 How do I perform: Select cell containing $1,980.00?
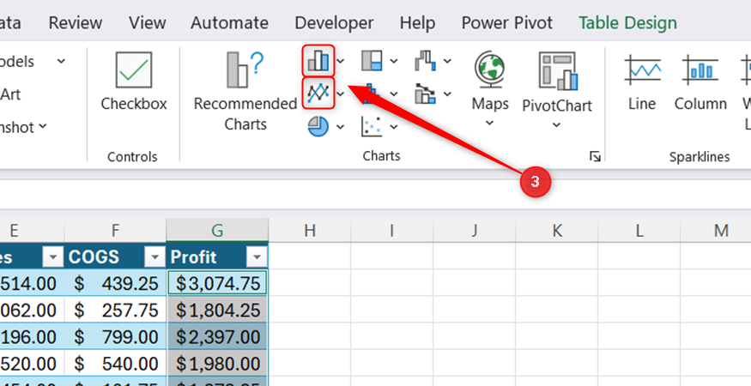click(217, 364)
